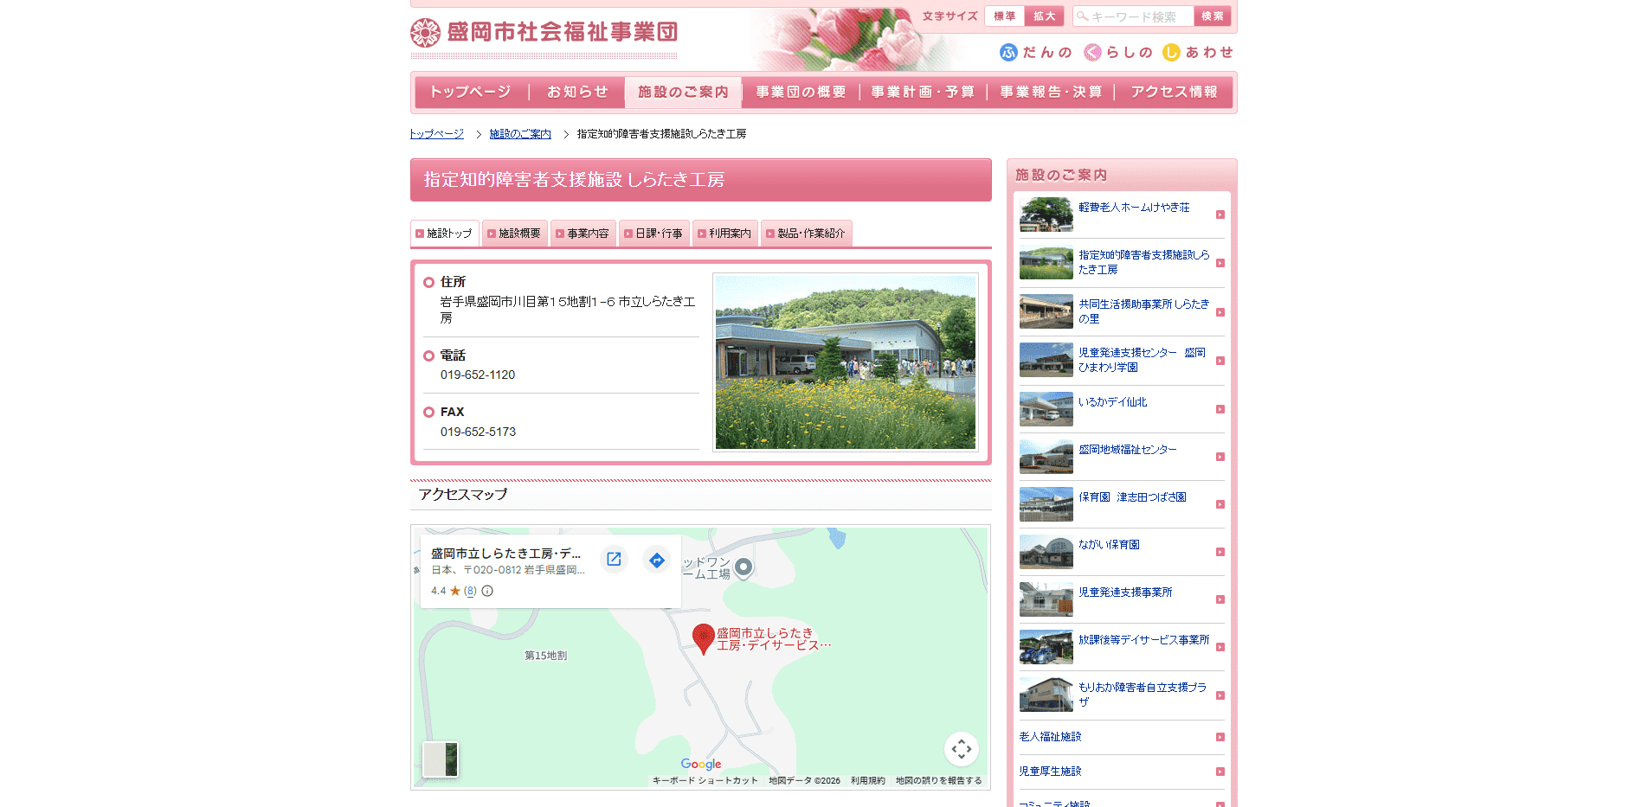Open 放課後等デイサービス事業所 in the sidebar
Image resolution: width=1648 pixels, height=807 pixels.
click(x=1143, y=640)
